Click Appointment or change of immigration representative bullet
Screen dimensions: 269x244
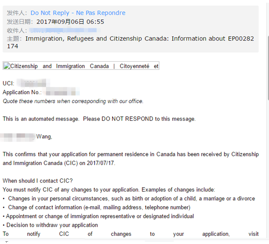(98, 216)
